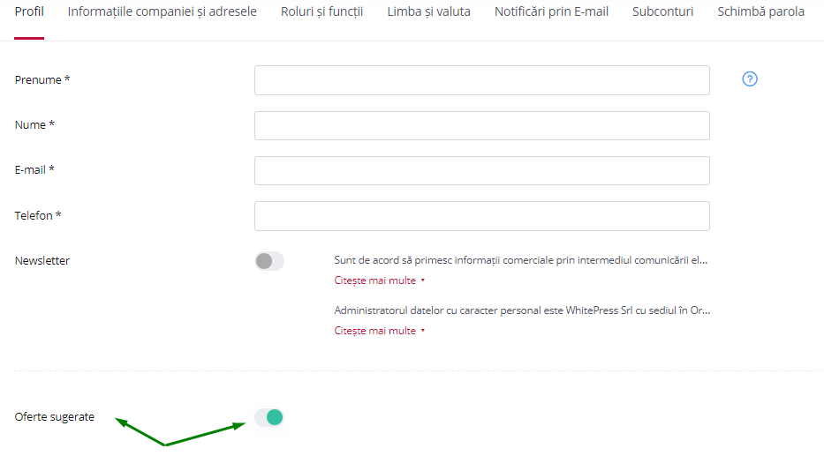Click the E-mail * label
The height and width of the screenshot is (456, 824).
[x=34, y=170]
